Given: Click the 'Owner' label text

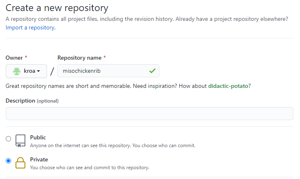Looking at the screenshot, I should point(14,58).
